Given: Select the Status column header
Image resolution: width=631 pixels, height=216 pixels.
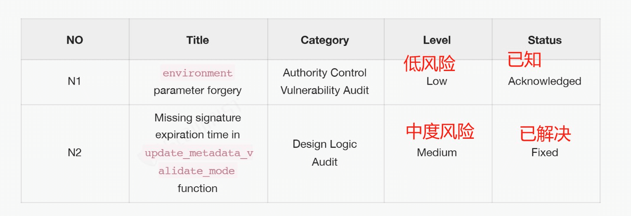Looking at the screenshot, I should pos(545,40).
